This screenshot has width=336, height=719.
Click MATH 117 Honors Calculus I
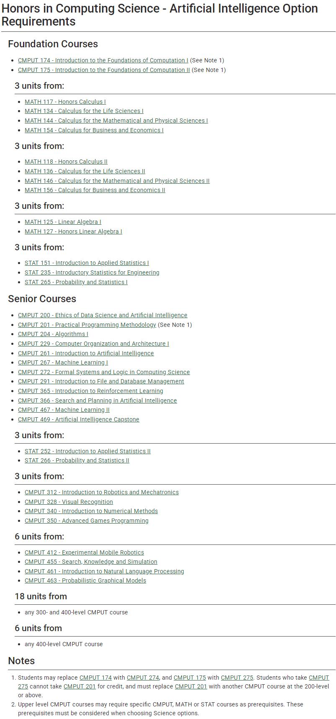(65, 102)
